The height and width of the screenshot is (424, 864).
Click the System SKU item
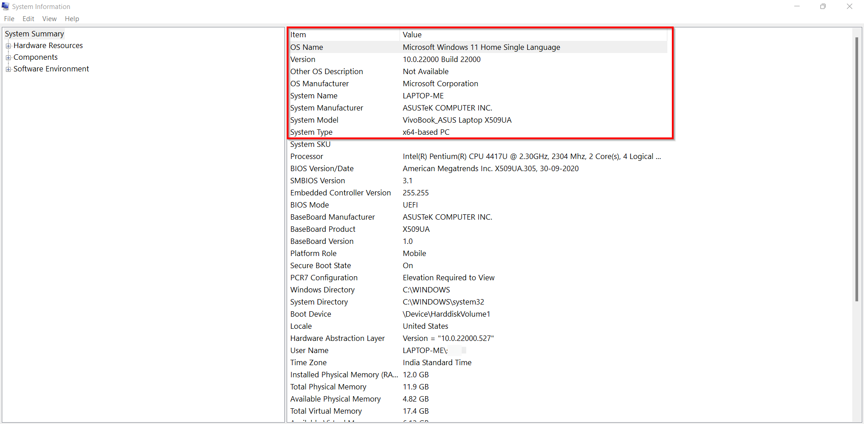[x=310, y=144]
